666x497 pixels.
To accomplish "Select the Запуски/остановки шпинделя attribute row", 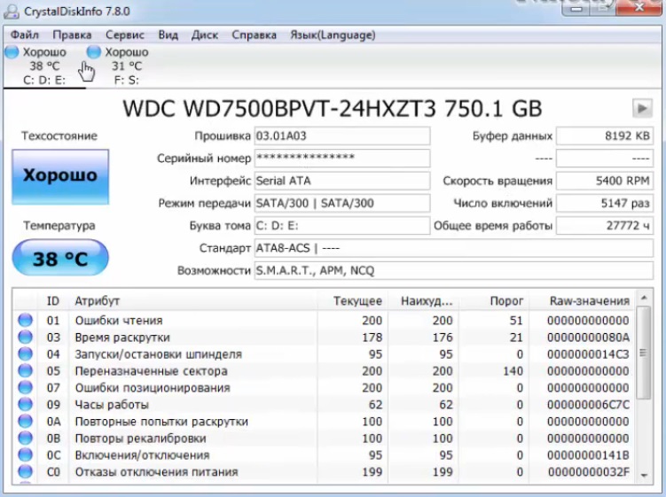I will coord(158,354).
